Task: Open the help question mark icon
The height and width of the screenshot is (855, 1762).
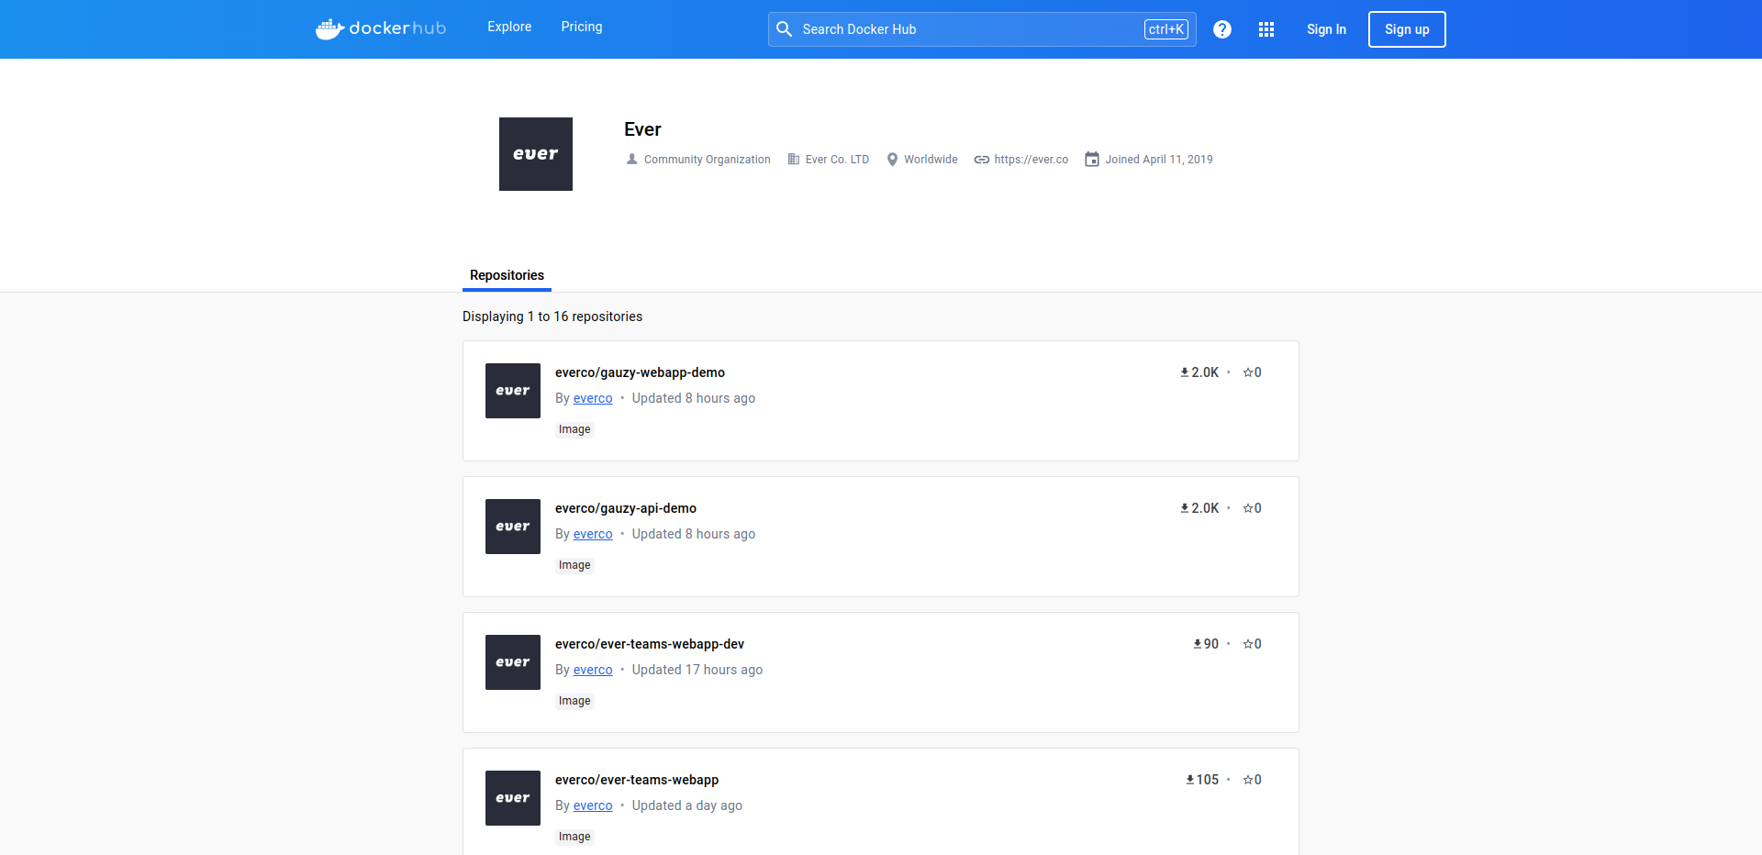Action: pos(1222,28)
